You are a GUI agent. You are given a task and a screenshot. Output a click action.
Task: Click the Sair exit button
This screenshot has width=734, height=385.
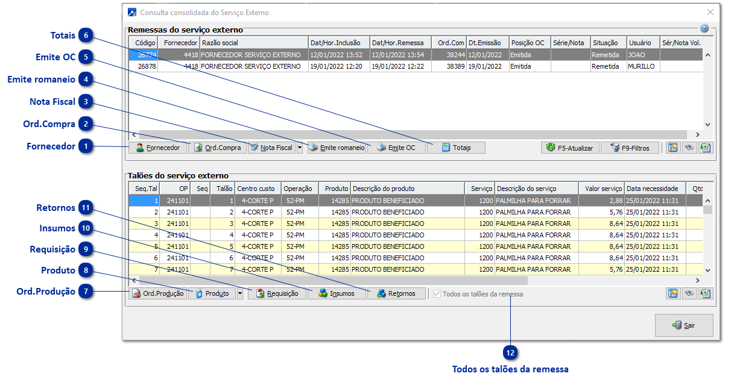[684, 325]
